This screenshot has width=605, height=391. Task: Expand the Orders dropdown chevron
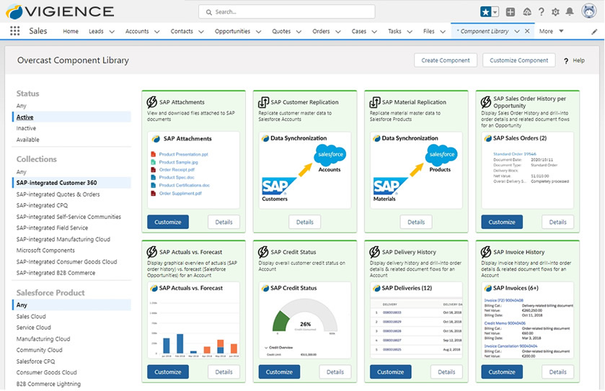point(338,32)
